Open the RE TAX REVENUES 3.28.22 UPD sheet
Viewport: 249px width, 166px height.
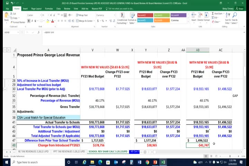click(33, 151)
